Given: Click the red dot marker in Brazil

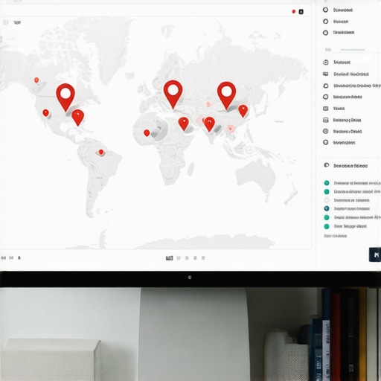Looking at the screenshot, I should point(101,152).
